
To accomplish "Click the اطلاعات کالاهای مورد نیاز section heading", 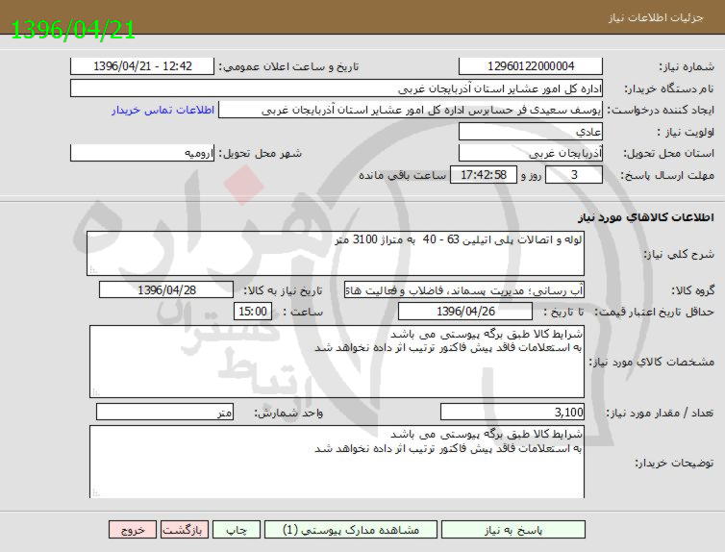I will (646, 217).
